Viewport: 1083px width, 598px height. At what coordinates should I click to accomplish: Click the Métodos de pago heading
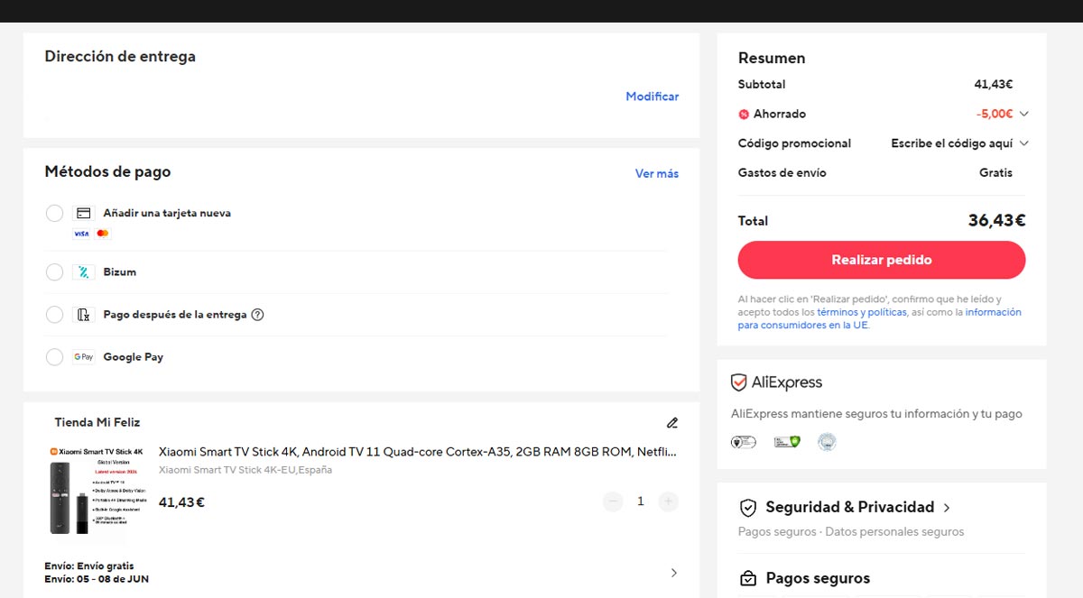click(x=107, y=171)
